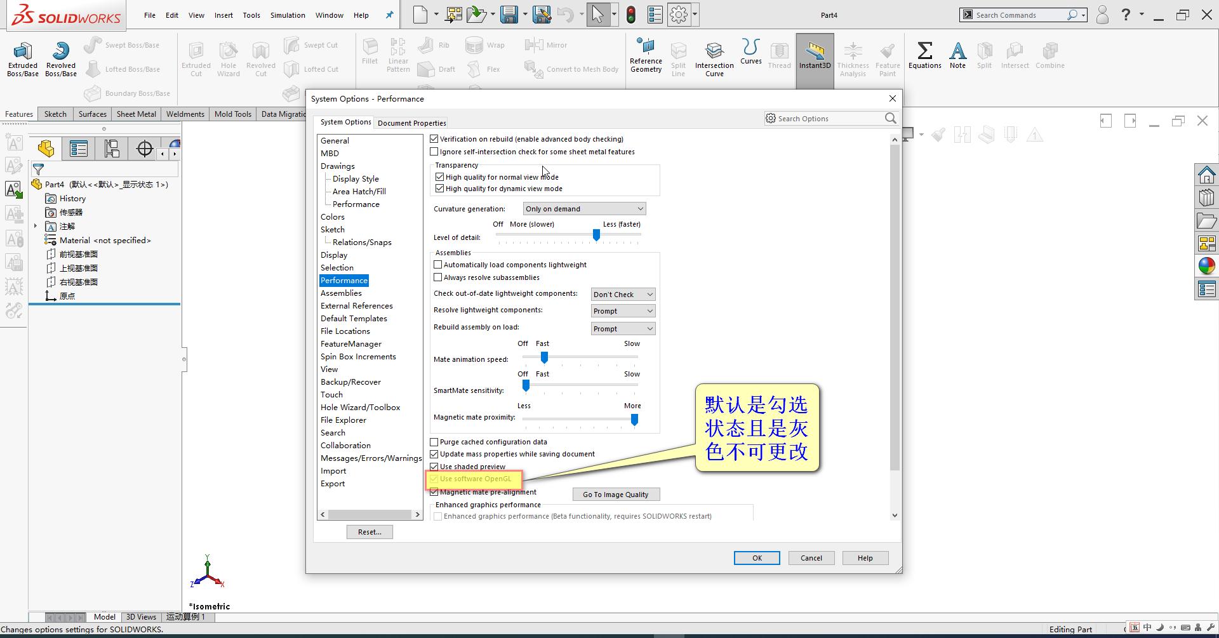Toggle the Instant3D tool
Screen dimensions: 1219x638
[815, 56]
